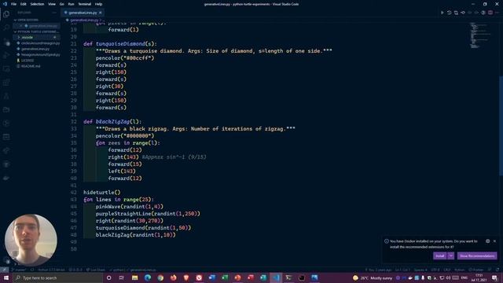
Task: Open the editor More Actions ellipsis
Action: click(497, 13)
